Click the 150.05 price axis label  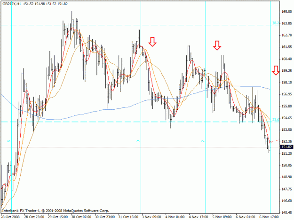[x=286, y=165]
